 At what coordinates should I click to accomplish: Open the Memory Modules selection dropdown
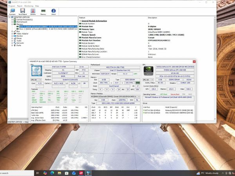[x=116, y=96]
